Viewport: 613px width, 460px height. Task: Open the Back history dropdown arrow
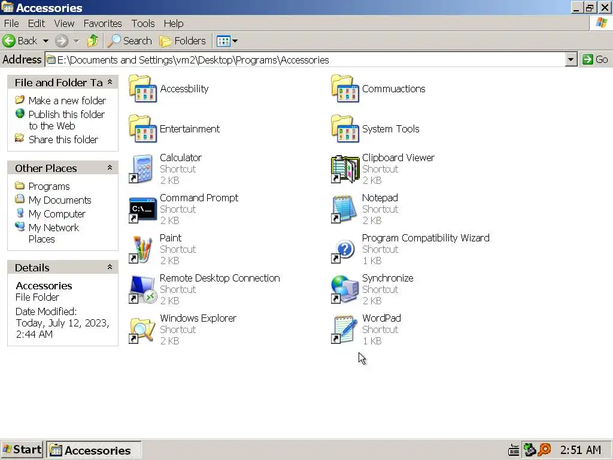[x=45, y=41]
